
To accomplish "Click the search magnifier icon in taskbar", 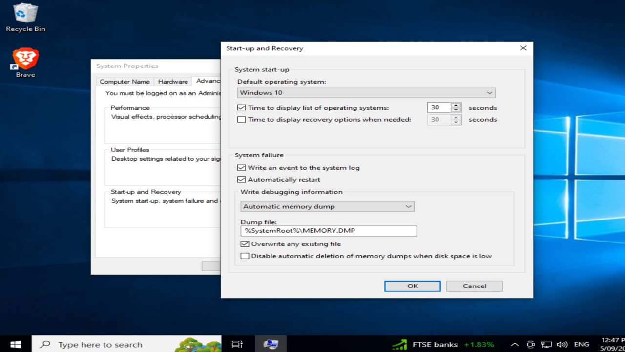I will [45, 344].
